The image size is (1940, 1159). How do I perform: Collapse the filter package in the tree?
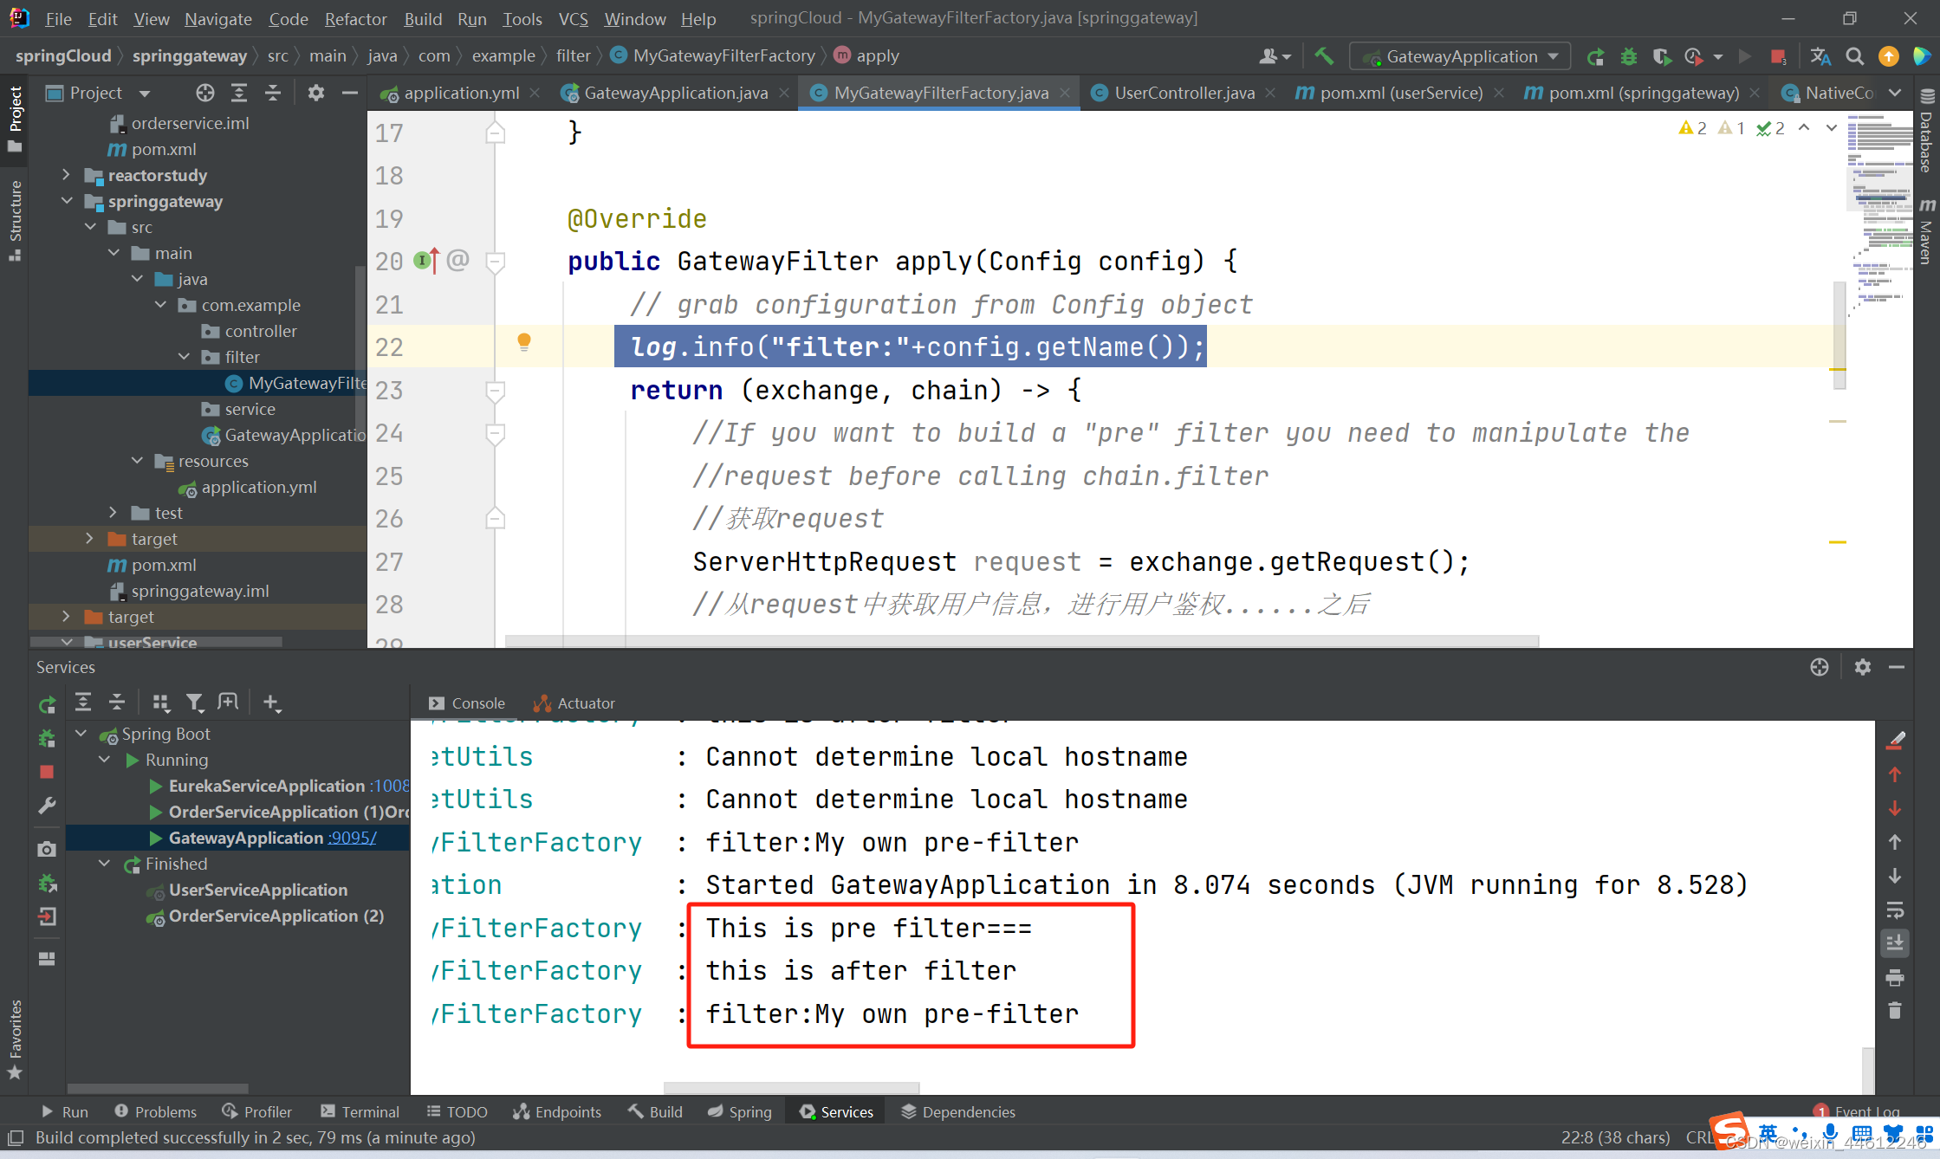click(184, 357)
